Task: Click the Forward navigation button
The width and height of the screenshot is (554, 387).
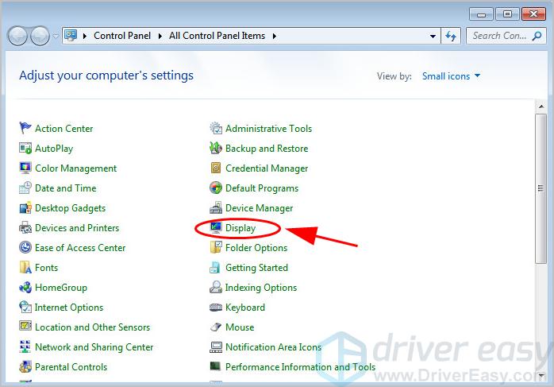Action: coord(40,36)
